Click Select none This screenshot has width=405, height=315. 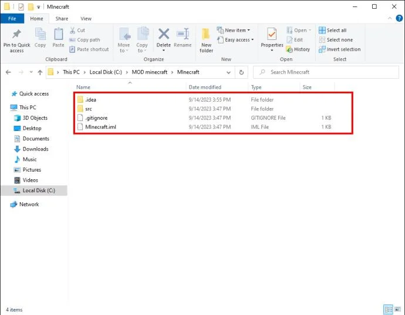click(x=336, y=40)
